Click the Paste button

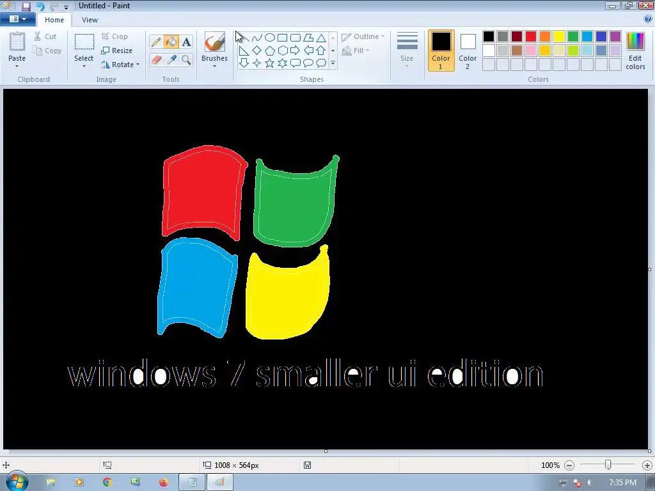point(17,47)
